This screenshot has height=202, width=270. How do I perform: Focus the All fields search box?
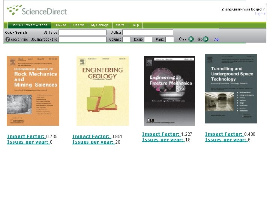pos(82,32)
